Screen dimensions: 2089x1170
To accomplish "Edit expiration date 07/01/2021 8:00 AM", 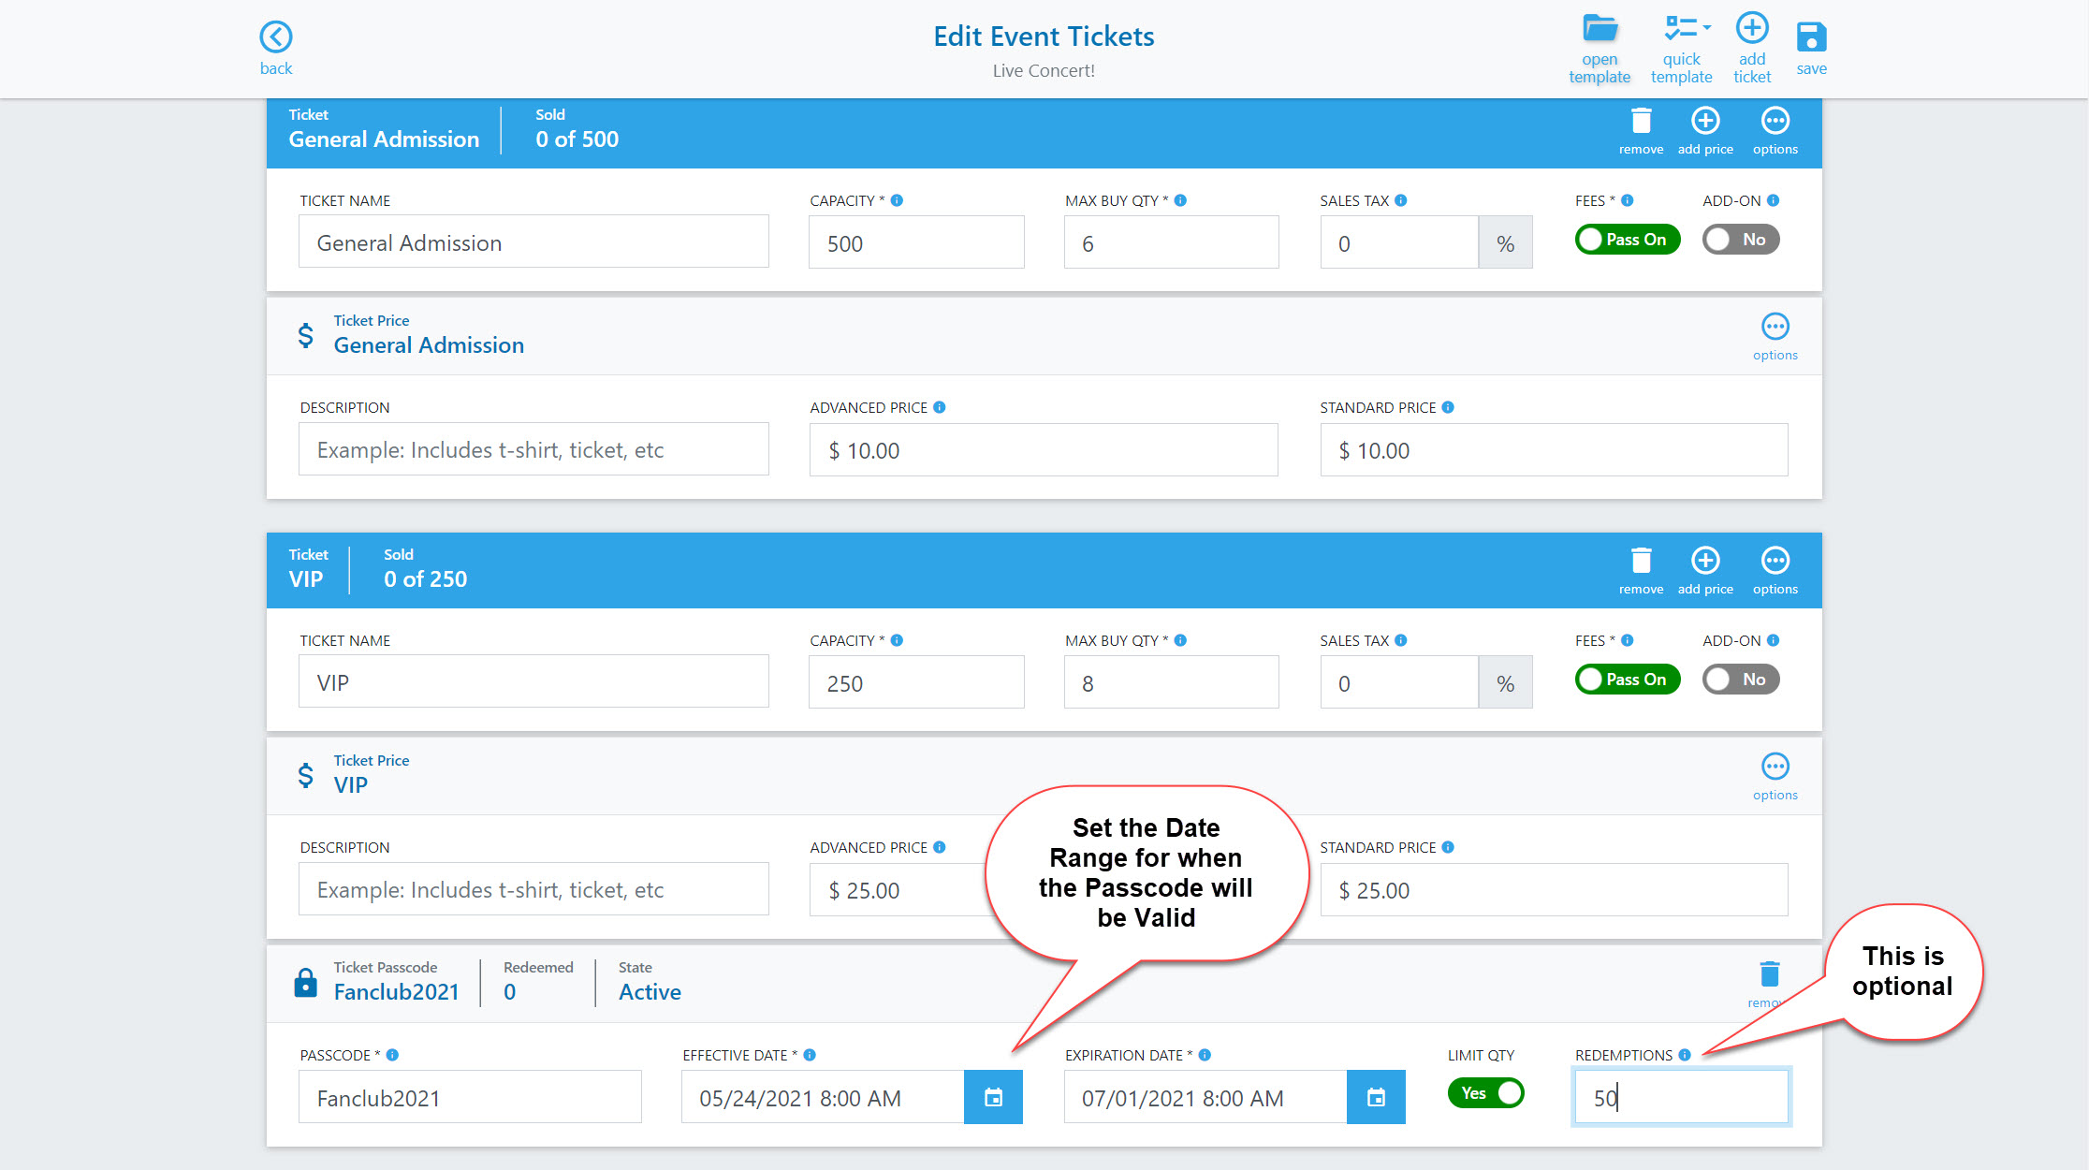I will [1205, 1097].
